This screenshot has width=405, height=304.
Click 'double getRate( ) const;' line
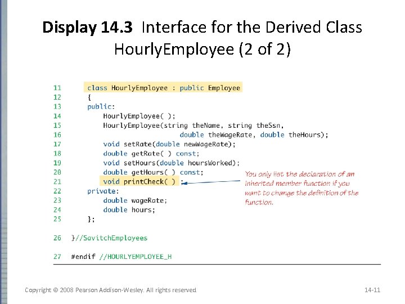click(151, 154)
